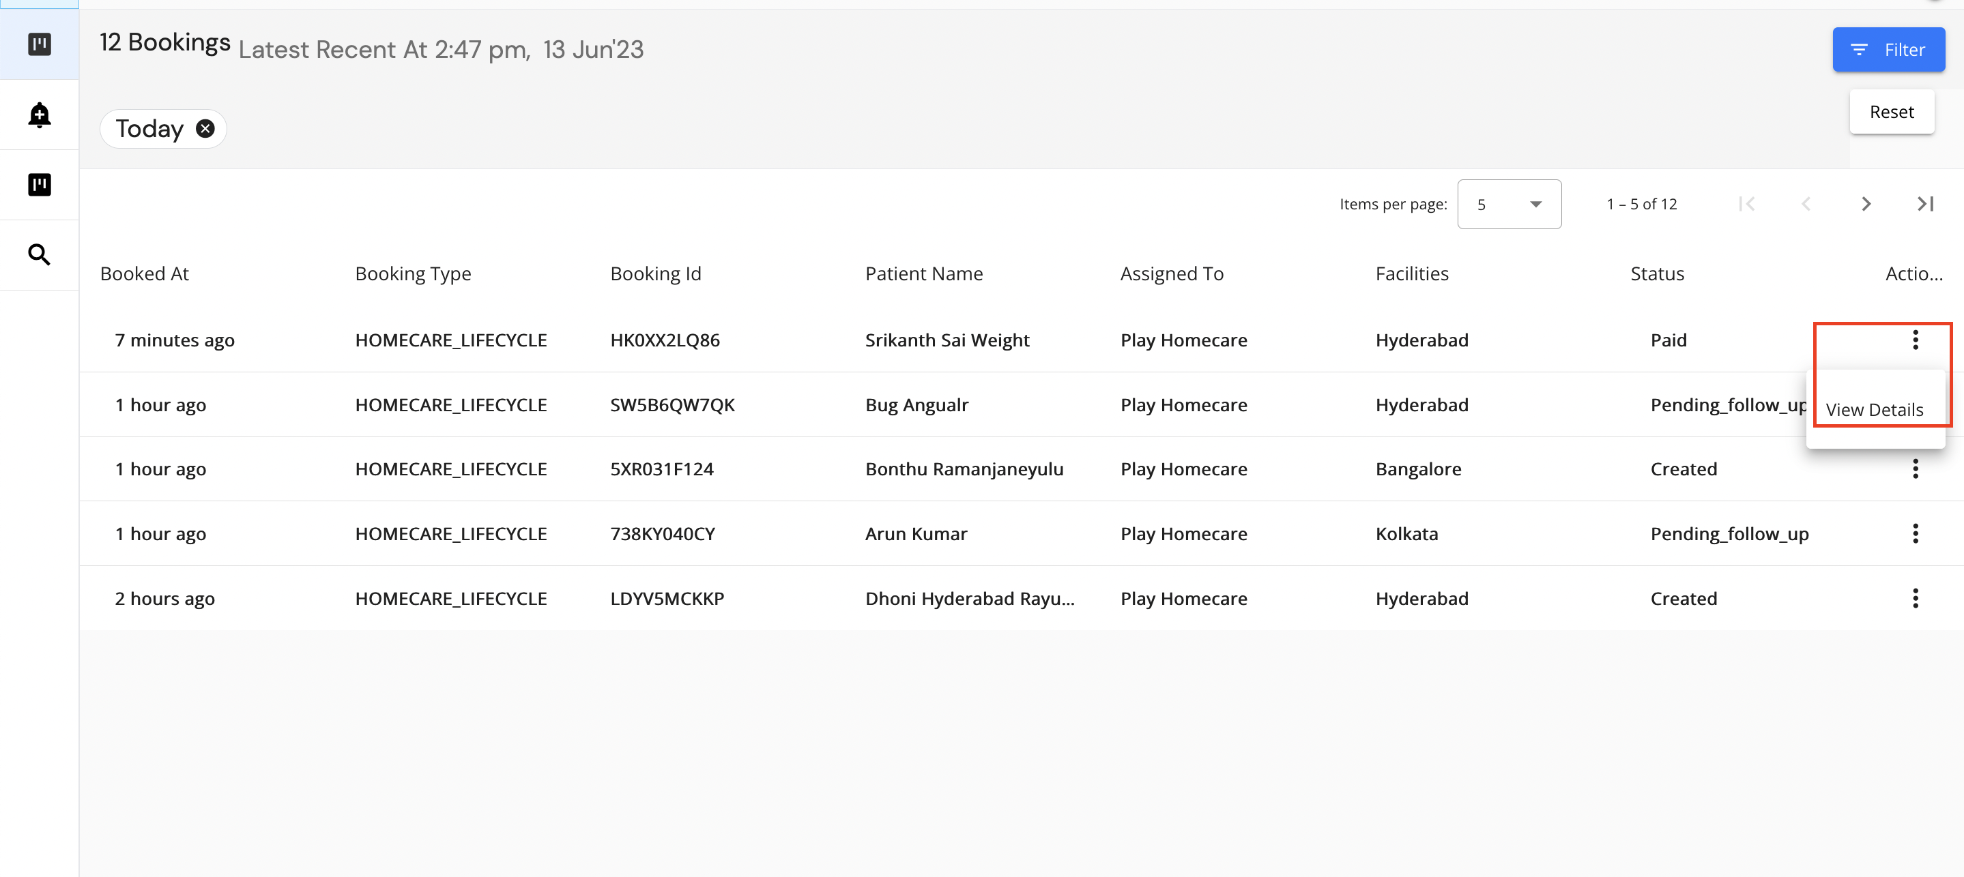Screen dimensions: 1964x877
Task: Jump to last page of bookings
Action: click(1924, 204)
